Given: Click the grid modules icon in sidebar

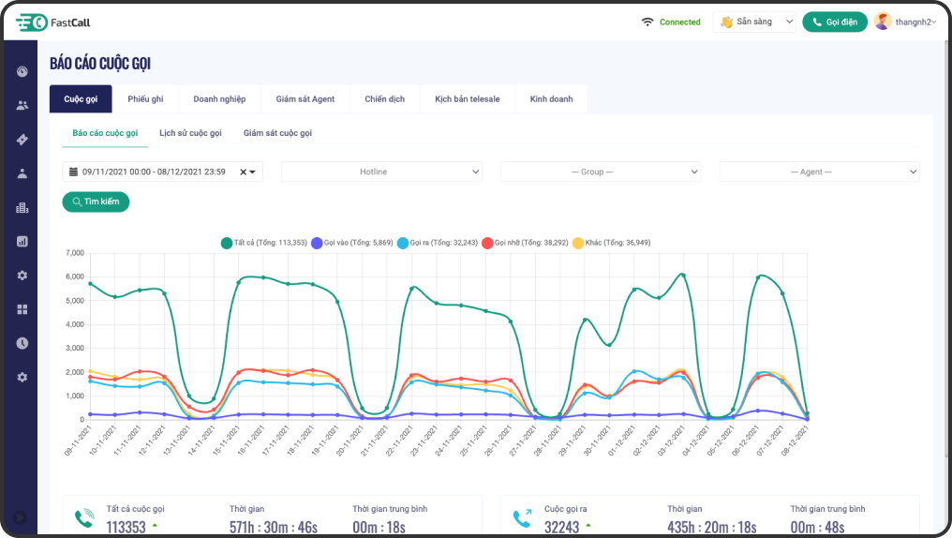Looking at the screenshot, I should pos(22,309).
